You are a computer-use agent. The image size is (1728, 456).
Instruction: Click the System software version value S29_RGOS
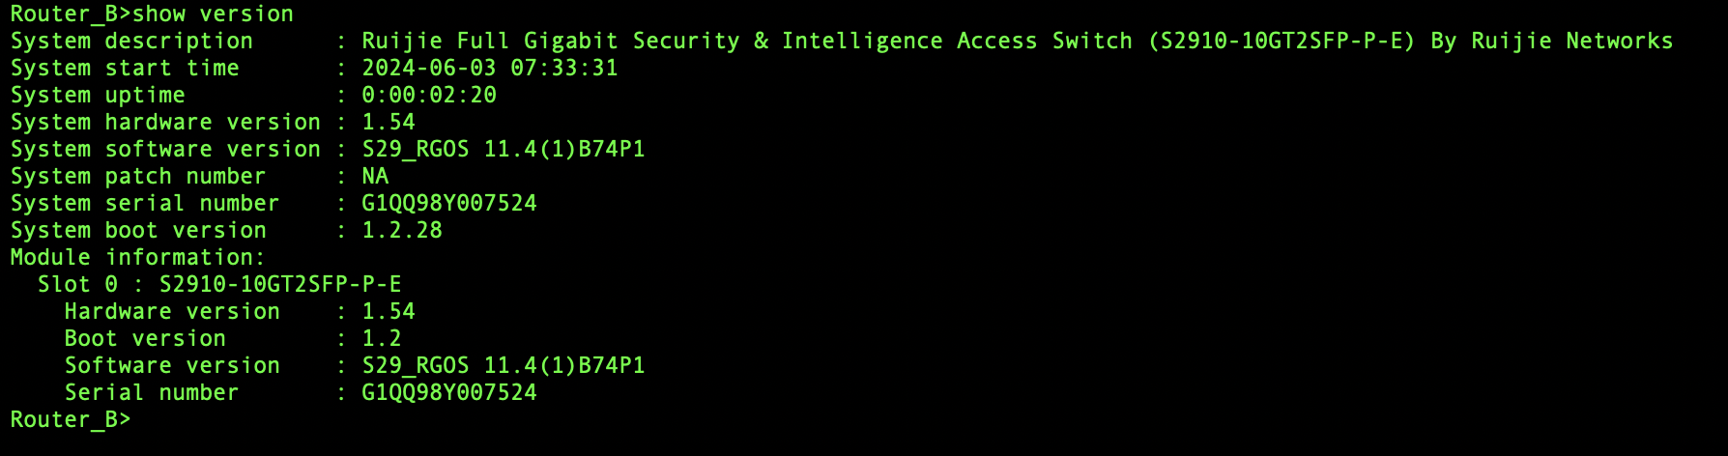(x=416, y=149)
